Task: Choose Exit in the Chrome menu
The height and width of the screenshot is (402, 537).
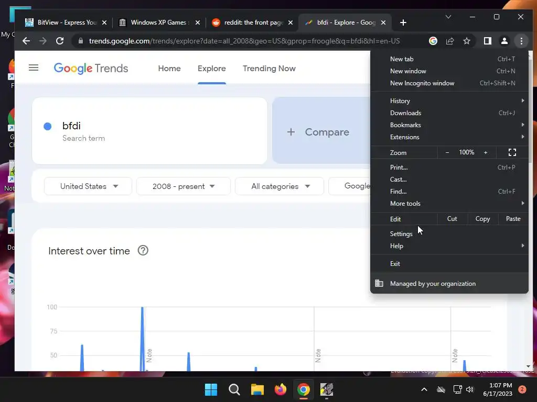Action: [x=449, y=264]
